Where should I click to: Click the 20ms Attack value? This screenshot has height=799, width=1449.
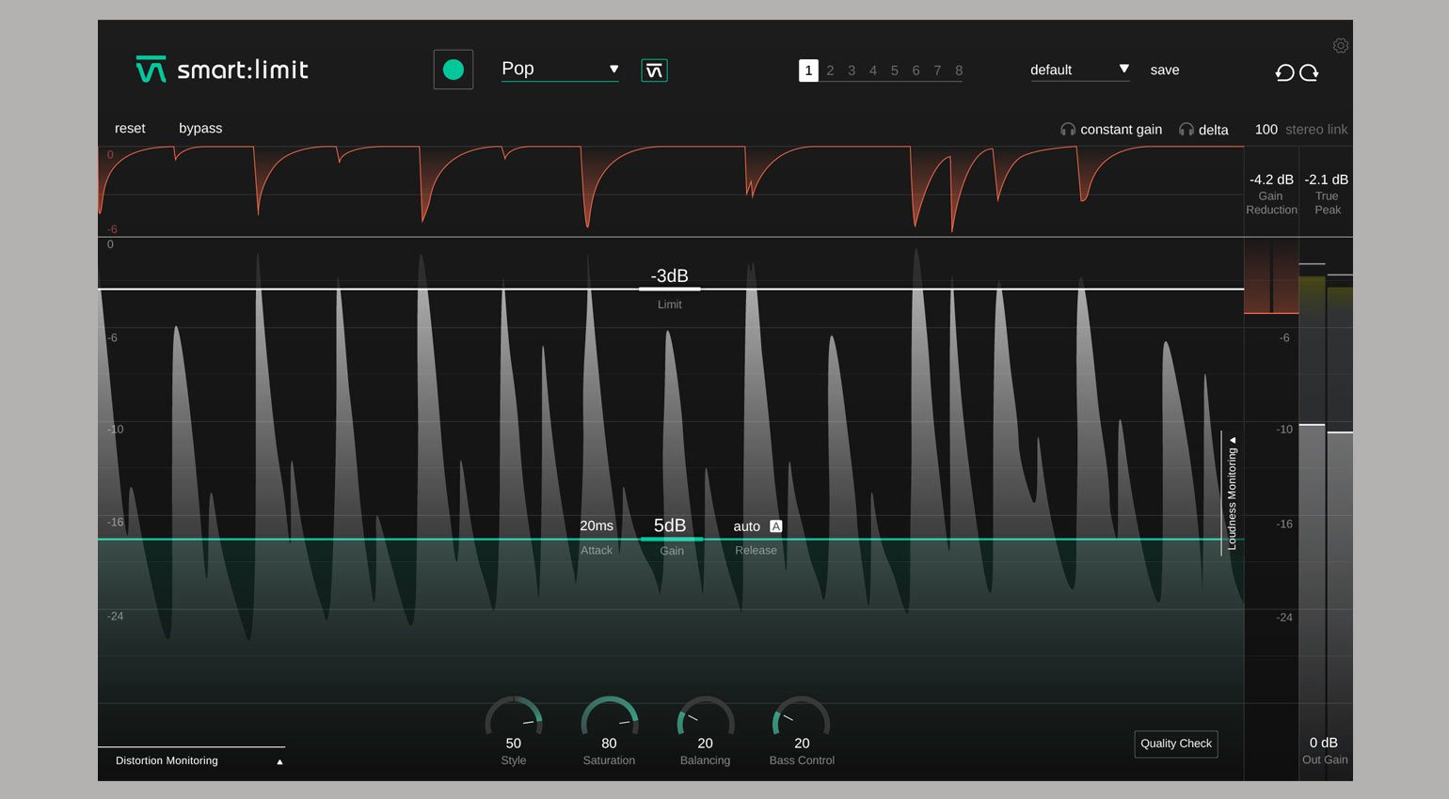pos(597,526)
